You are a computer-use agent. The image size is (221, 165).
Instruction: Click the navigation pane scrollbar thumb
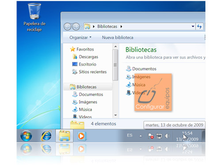[115, 65]
